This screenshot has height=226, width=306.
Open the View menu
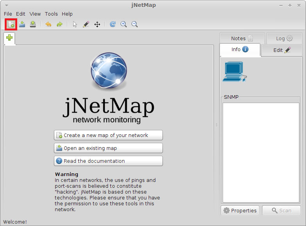coord(35,14)
